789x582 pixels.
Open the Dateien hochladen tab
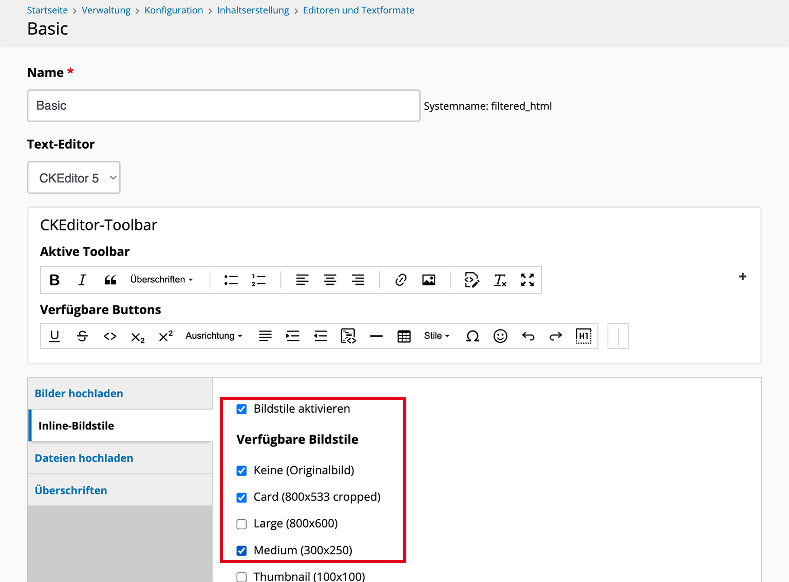point(84,458)
